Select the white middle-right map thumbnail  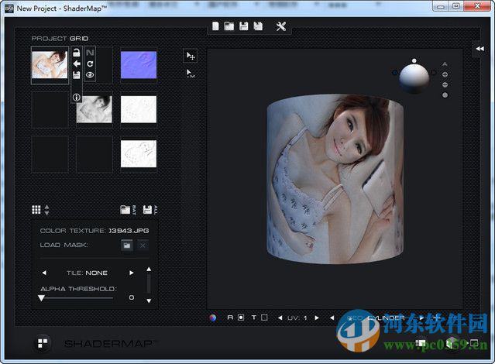pos(139,109)
